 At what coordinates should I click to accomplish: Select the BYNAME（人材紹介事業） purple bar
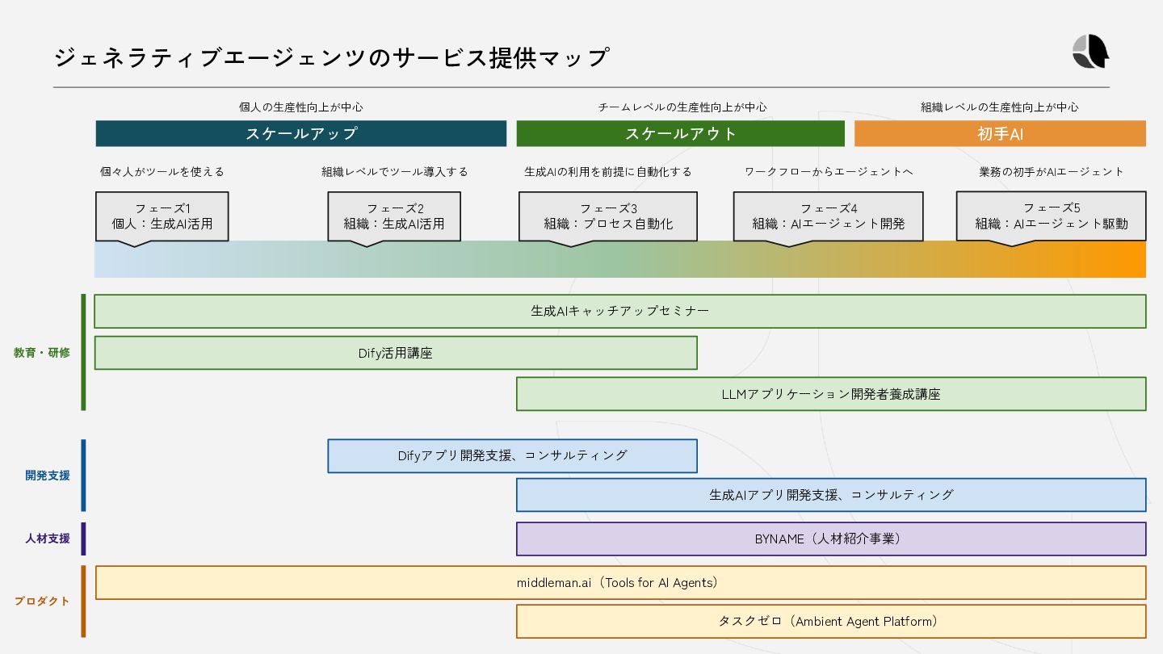831,539
